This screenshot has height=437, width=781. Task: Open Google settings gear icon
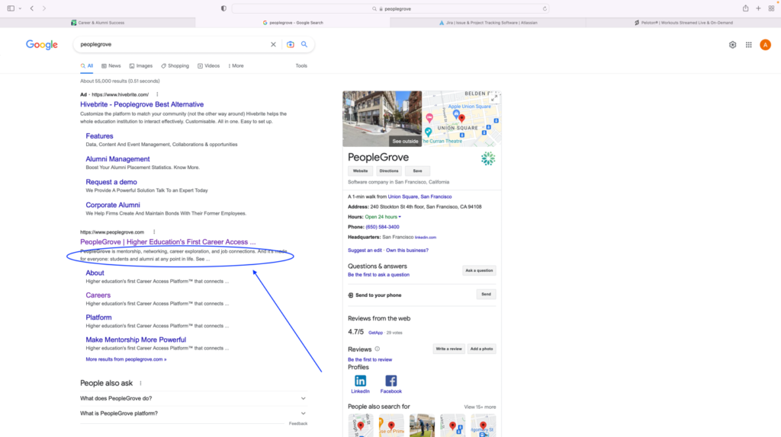732,45
